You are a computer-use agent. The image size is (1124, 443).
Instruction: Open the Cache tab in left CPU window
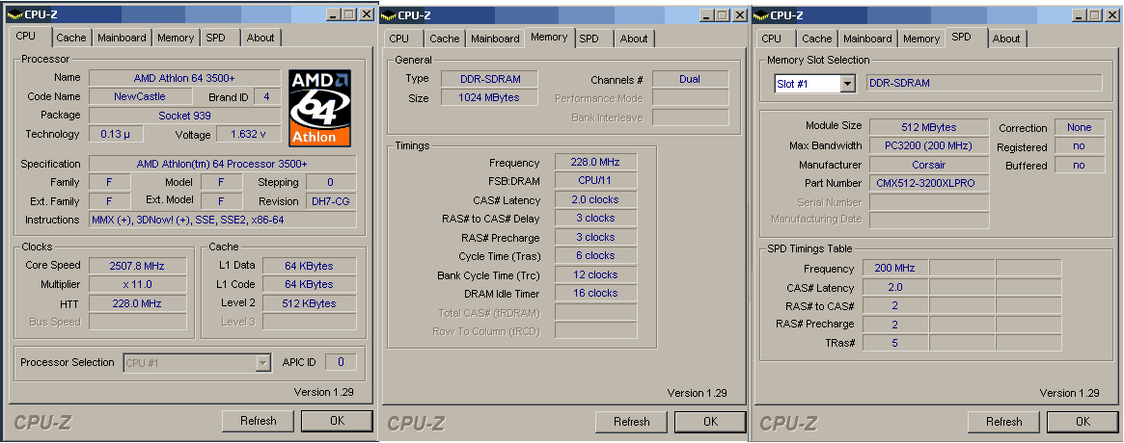(x=71, y=38)
